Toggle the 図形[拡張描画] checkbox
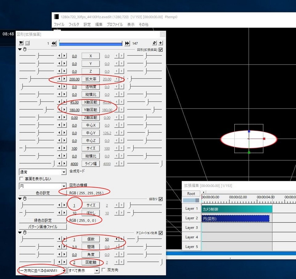The image size is (296, 279). (x=161, y=50)
